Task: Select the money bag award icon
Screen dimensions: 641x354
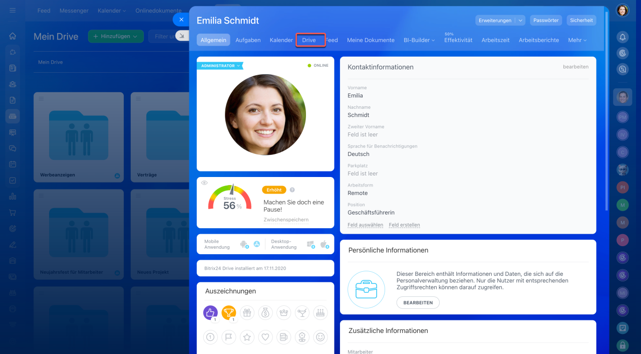Action: [265, 313]
